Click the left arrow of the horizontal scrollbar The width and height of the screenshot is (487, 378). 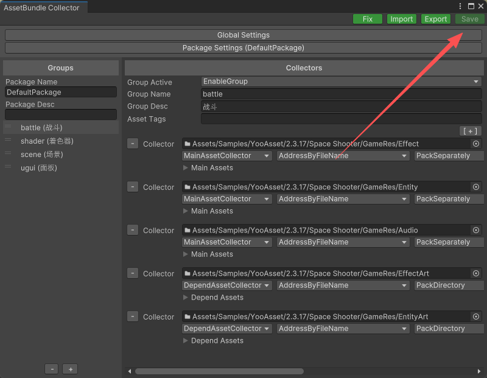[x=130, y=371]
